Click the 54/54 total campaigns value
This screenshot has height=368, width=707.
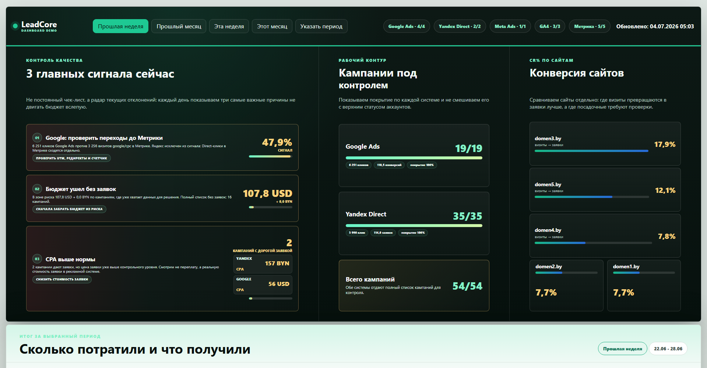point(467,286)
